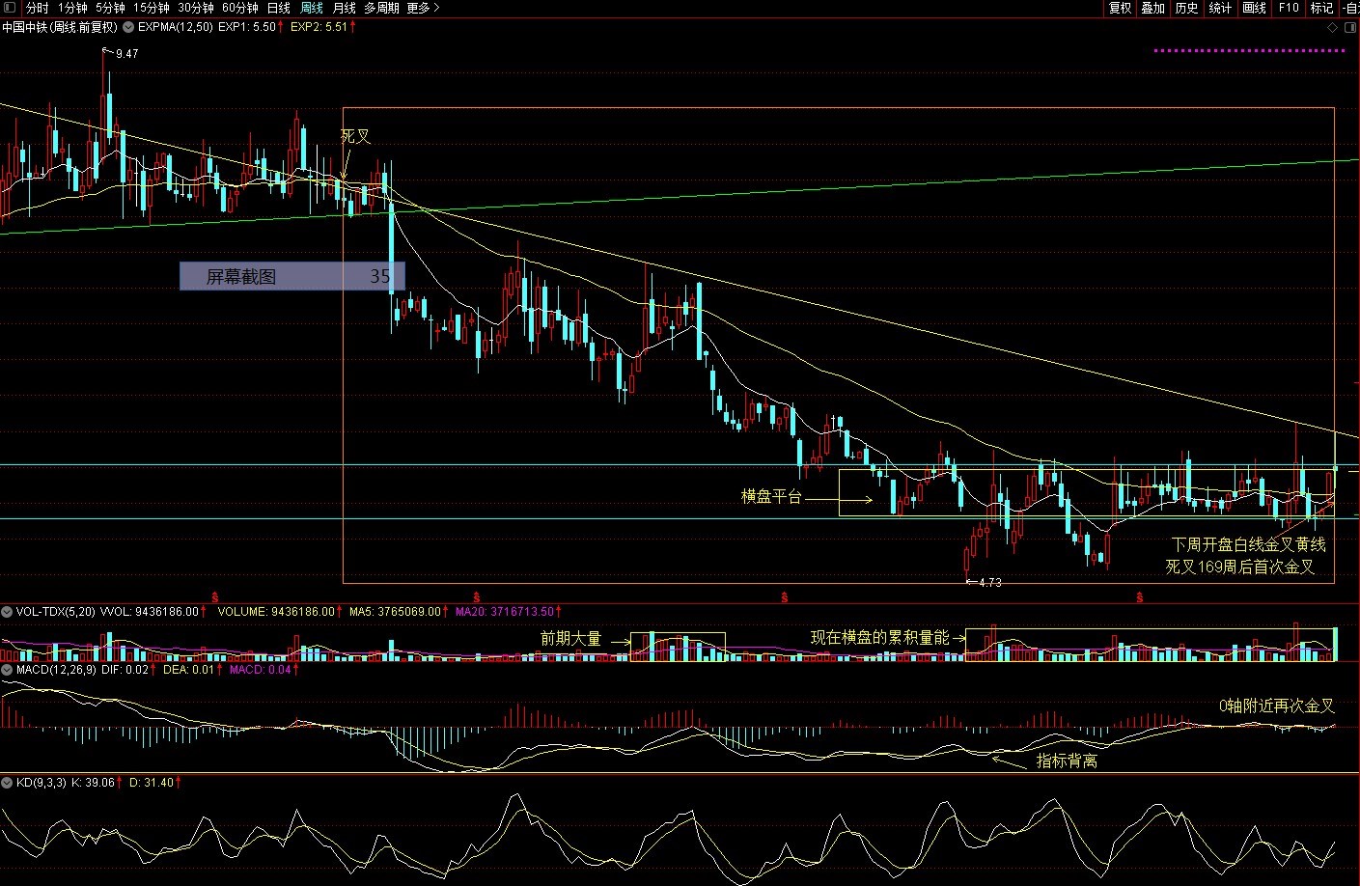The image size is (1360, 886).
Task: Click the left panel toggle icon
Action: point(10,8)
